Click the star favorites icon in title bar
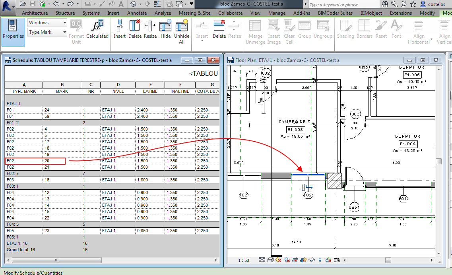 [x=413, y=4]
